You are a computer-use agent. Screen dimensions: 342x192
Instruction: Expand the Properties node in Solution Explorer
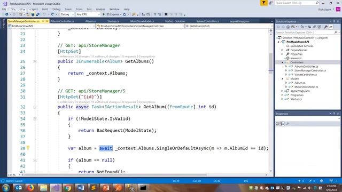pos(282,54)
